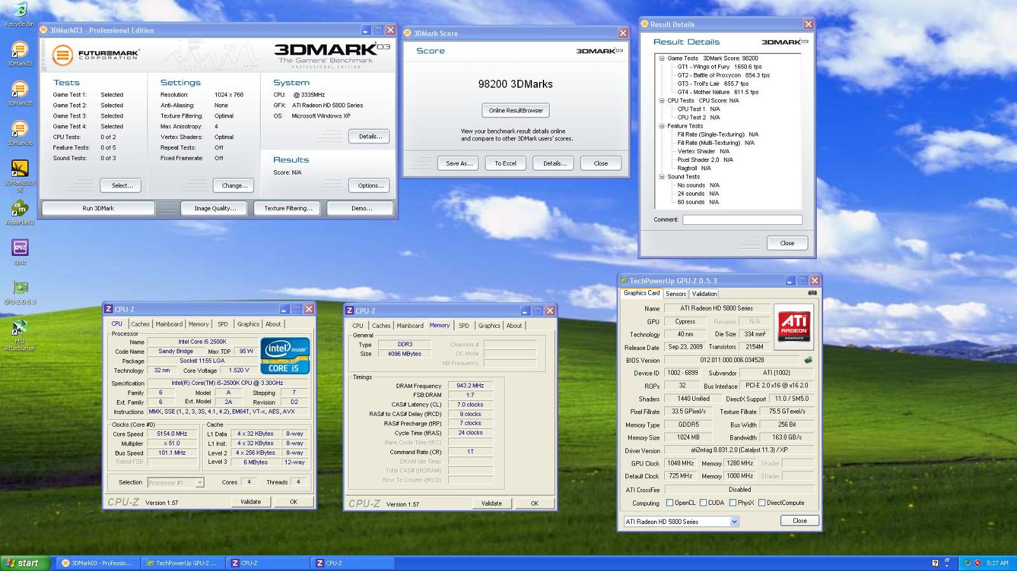Screen dimensions: 1017x571
Task: Open the 3DMark2001 SE desktop icon
Action: pos(20,175)
